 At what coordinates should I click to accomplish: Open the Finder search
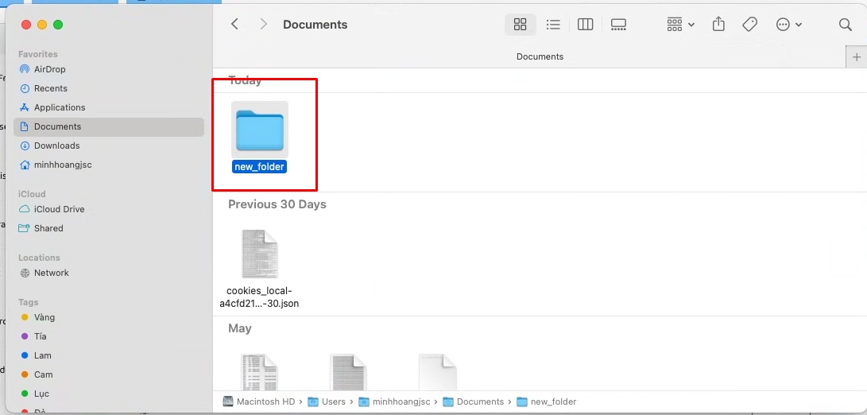coord(846,25)
